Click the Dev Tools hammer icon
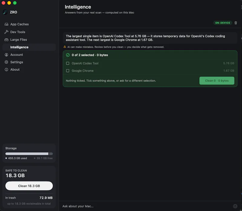Screen dimensions: 242x211 6,32
